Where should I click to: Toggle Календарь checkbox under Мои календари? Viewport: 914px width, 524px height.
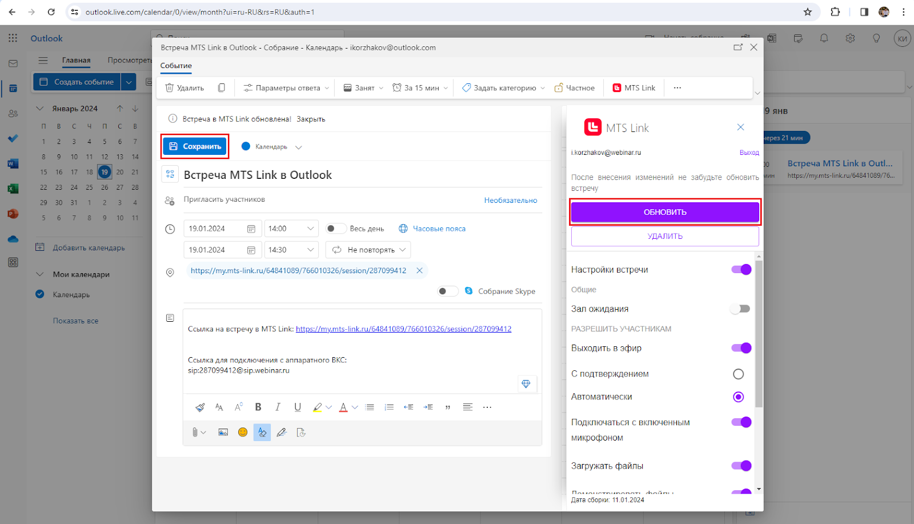point(40,294)
